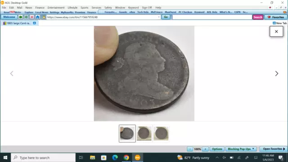Open the PC Checkup favorites shortcut
The image size is (288, 162).
[185, 12]
